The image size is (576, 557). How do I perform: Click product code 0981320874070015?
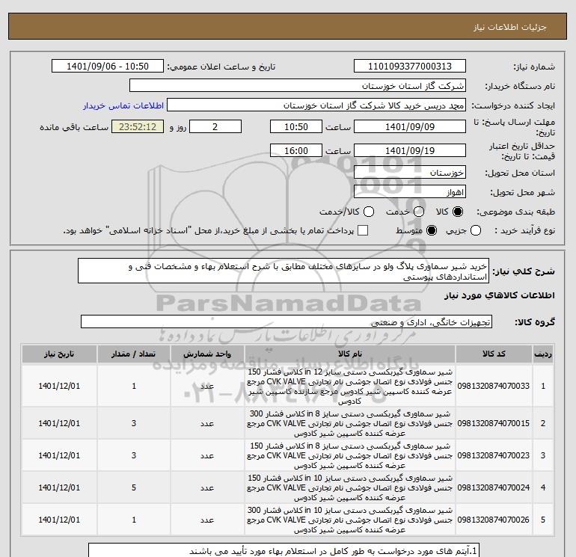point(494,423)
